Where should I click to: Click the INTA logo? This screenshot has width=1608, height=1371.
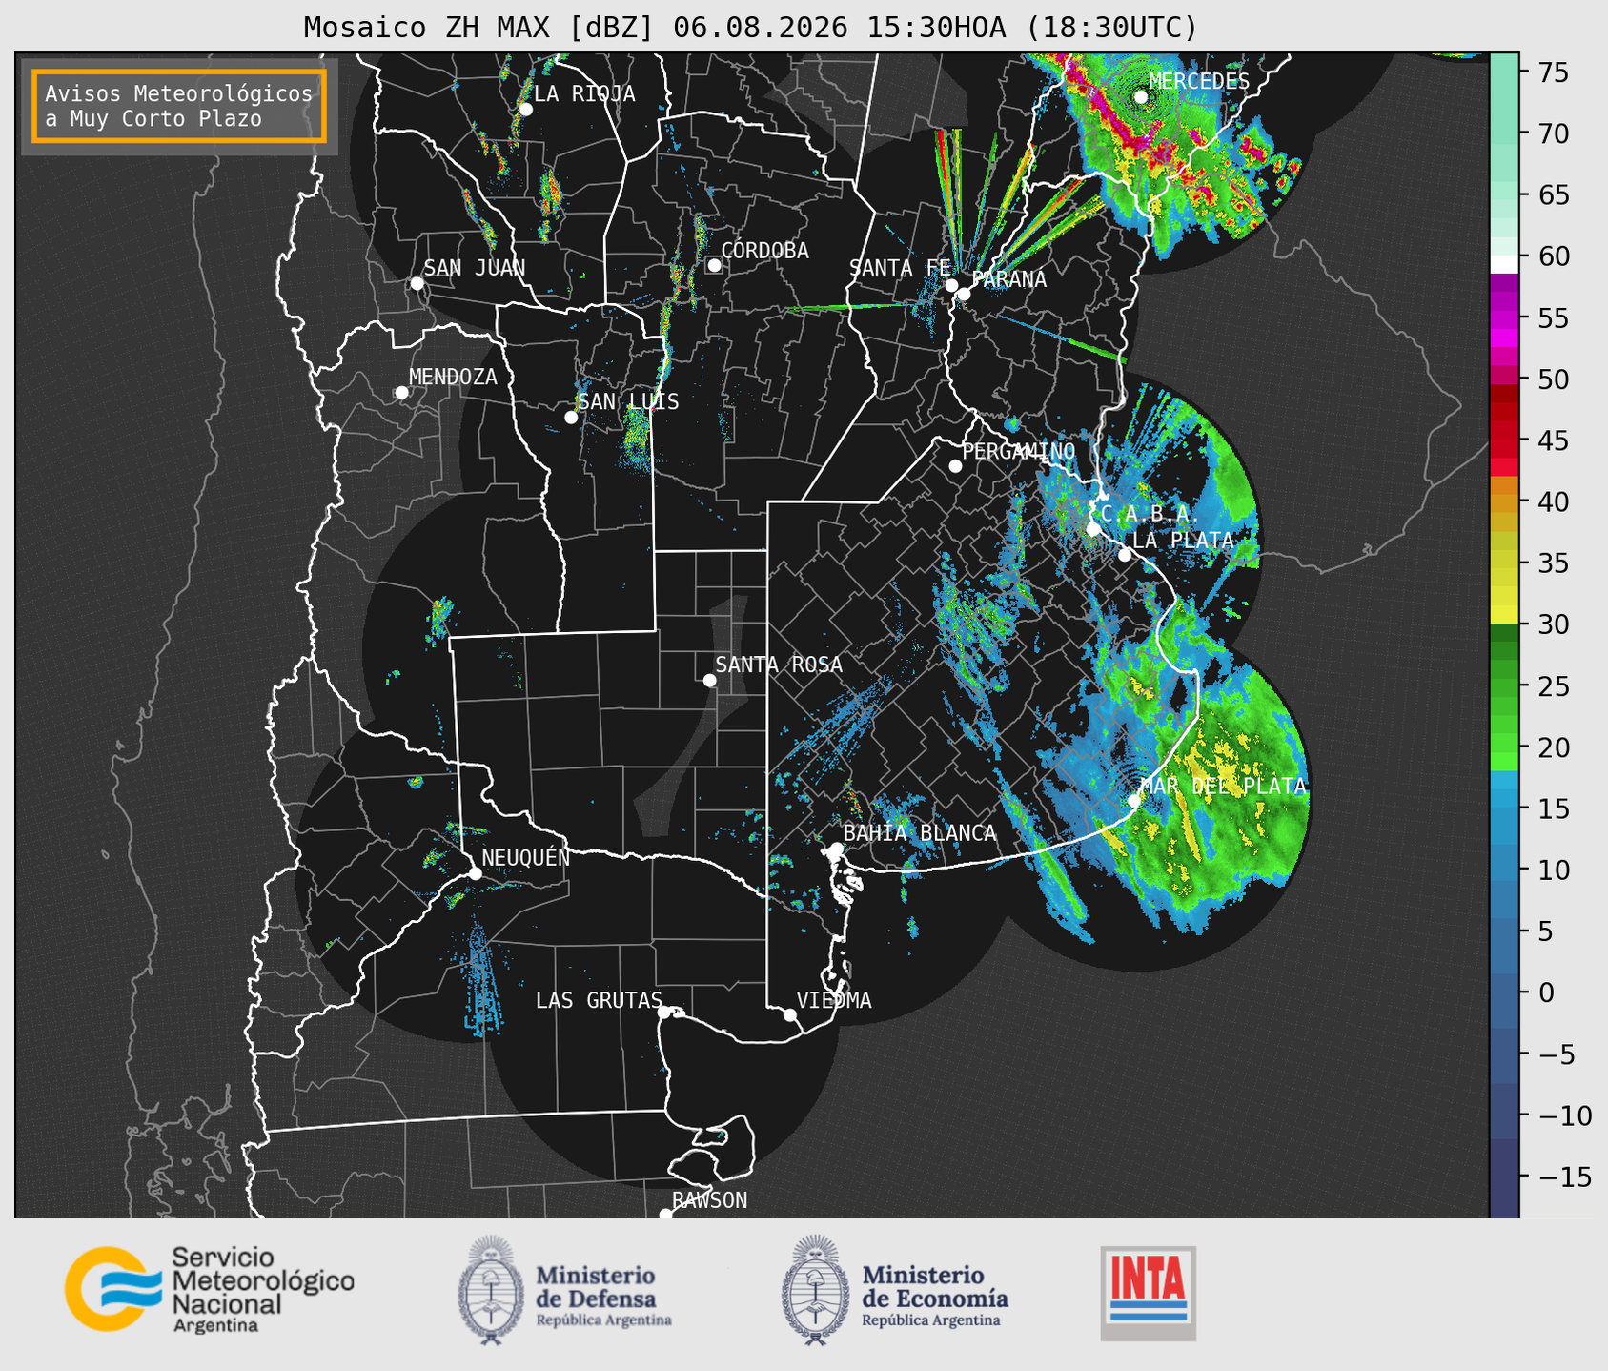point(1149,1293)
